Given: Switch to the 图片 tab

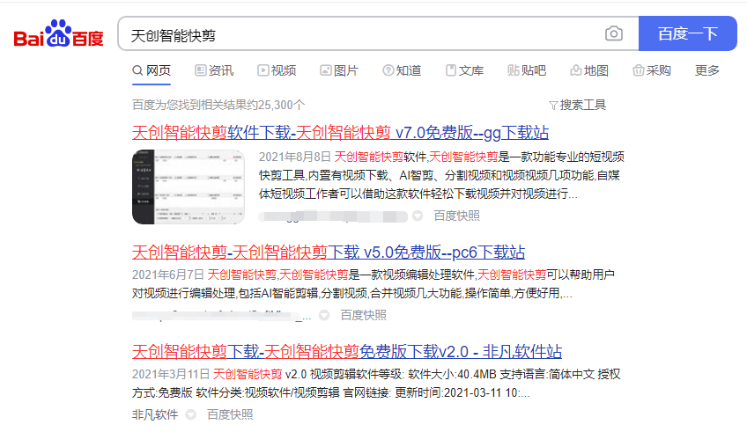Looking at the screenshot, I should 339,71.
